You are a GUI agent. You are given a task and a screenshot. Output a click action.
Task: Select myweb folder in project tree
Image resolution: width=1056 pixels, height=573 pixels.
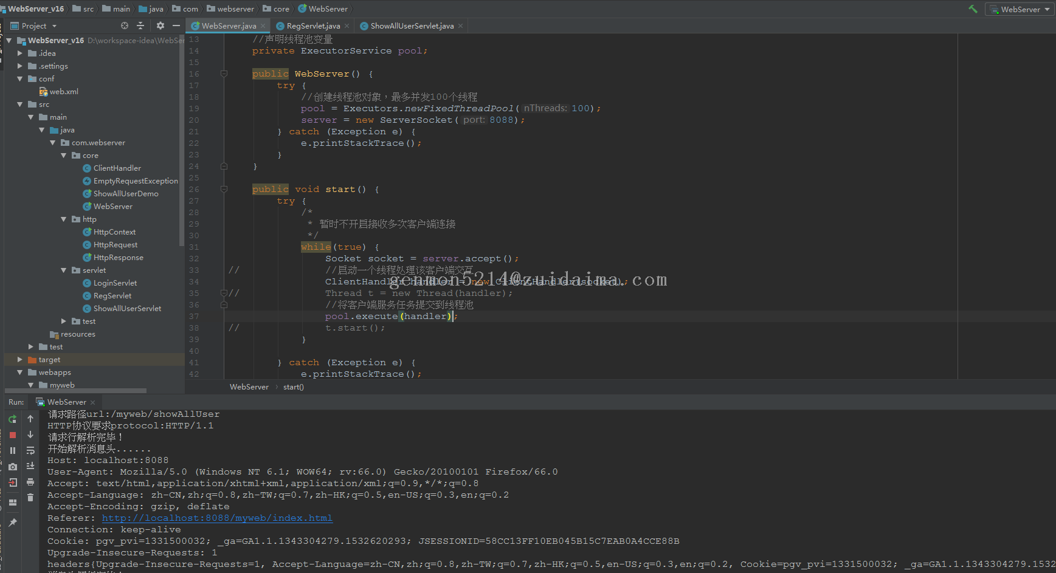[x=57, y=385]
